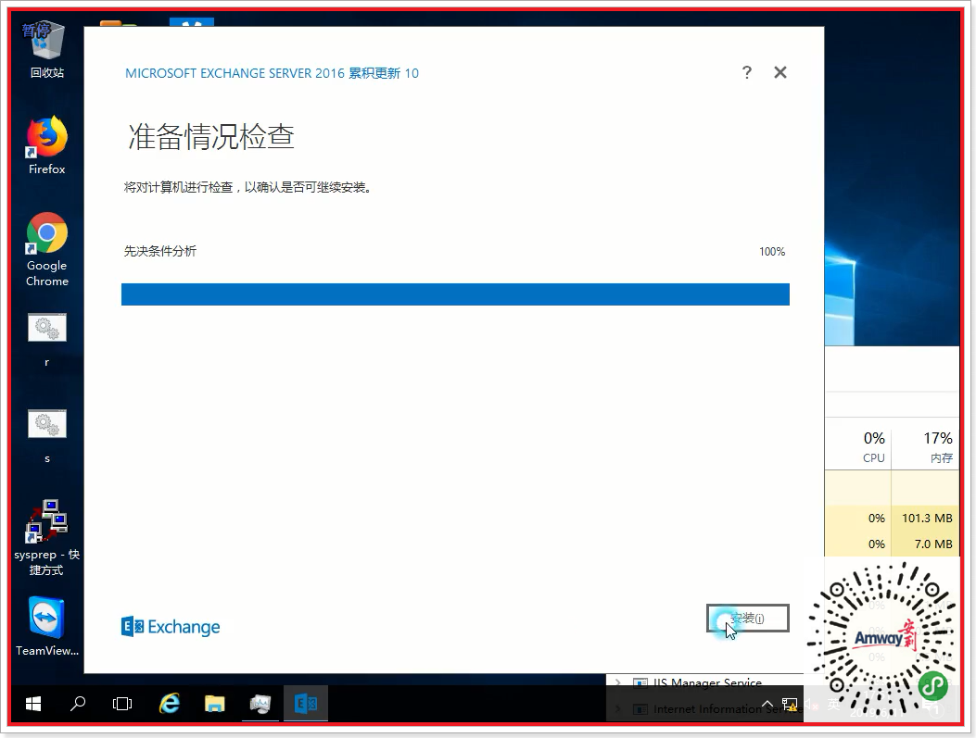
Task: Click the 101.3 MB memory cell
Action: pyautogui.click(x=927, y=518)
